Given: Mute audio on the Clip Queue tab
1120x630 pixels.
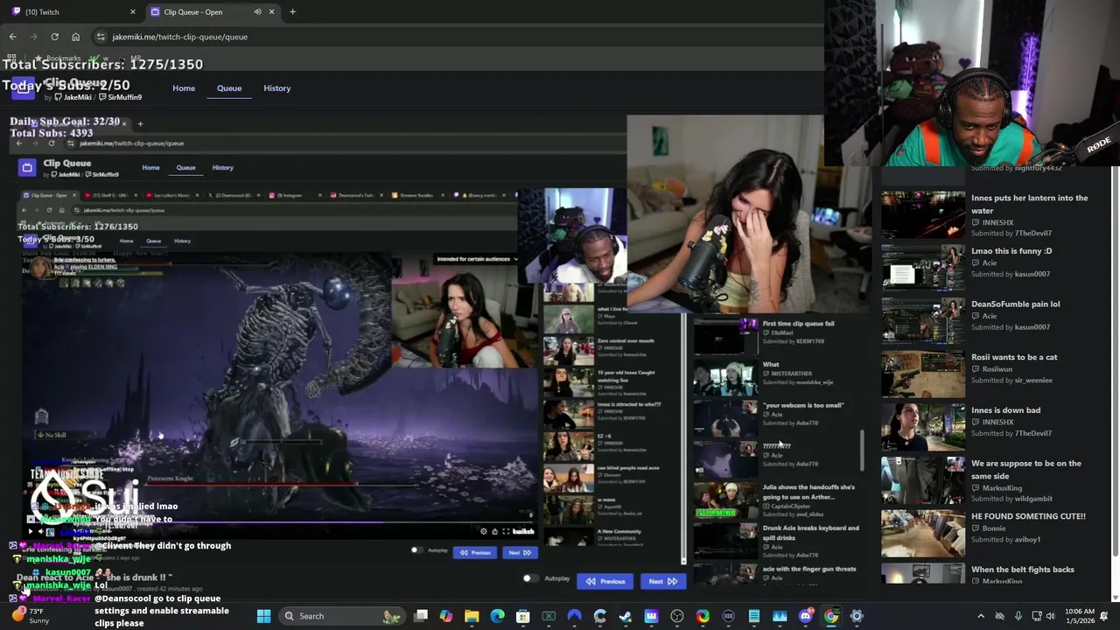Looking at the screenshot, I should point(257,11).
